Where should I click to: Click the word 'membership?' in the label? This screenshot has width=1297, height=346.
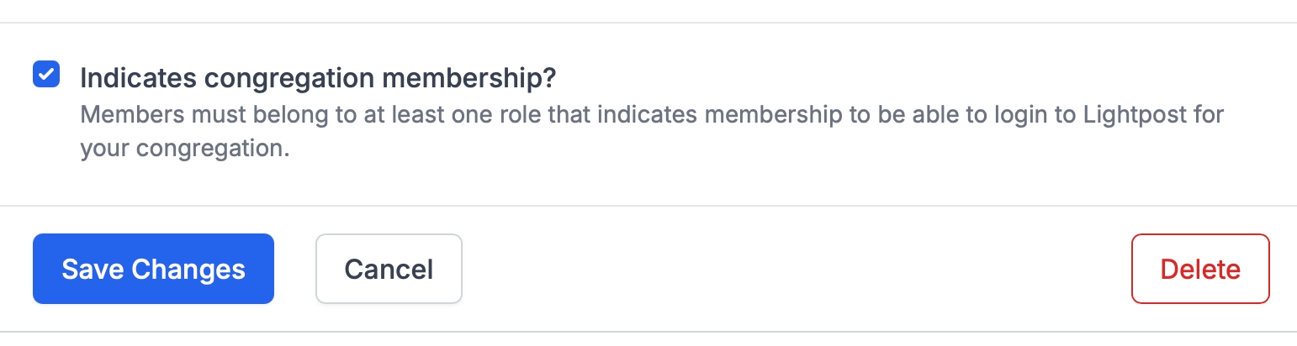click(x=469, y=78)
